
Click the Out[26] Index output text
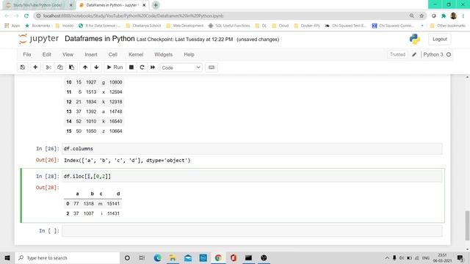pyautogui.click(x=127, y=161)
